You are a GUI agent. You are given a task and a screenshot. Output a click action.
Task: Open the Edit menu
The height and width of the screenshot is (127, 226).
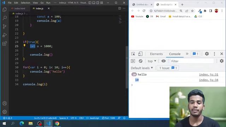[16, 3]
